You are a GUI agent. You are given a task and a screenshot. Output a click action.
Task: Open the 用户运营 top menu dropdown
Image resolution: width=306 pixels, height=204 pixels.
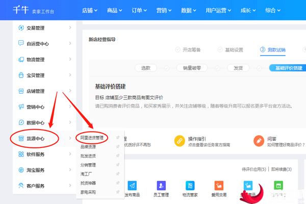click(x=218, y=10)
